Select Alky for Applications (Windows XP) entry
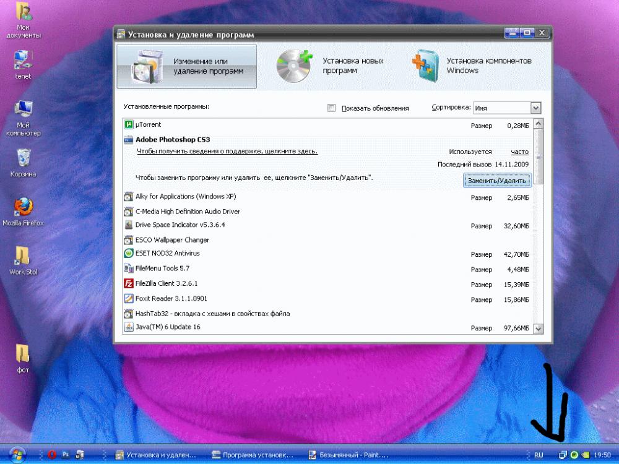619x464 pixels. (186, 197)
